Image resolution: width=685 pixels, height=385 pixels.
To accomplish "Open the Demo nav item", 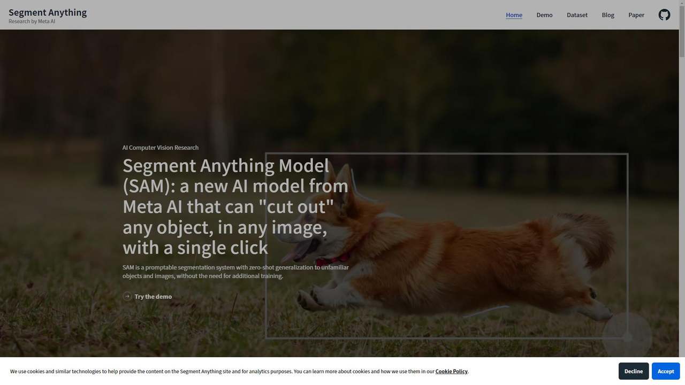I will [x=544, y=15].
